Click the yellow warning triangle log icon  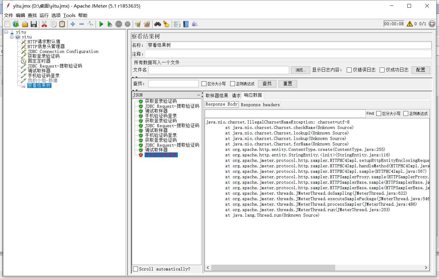point(410,24)
